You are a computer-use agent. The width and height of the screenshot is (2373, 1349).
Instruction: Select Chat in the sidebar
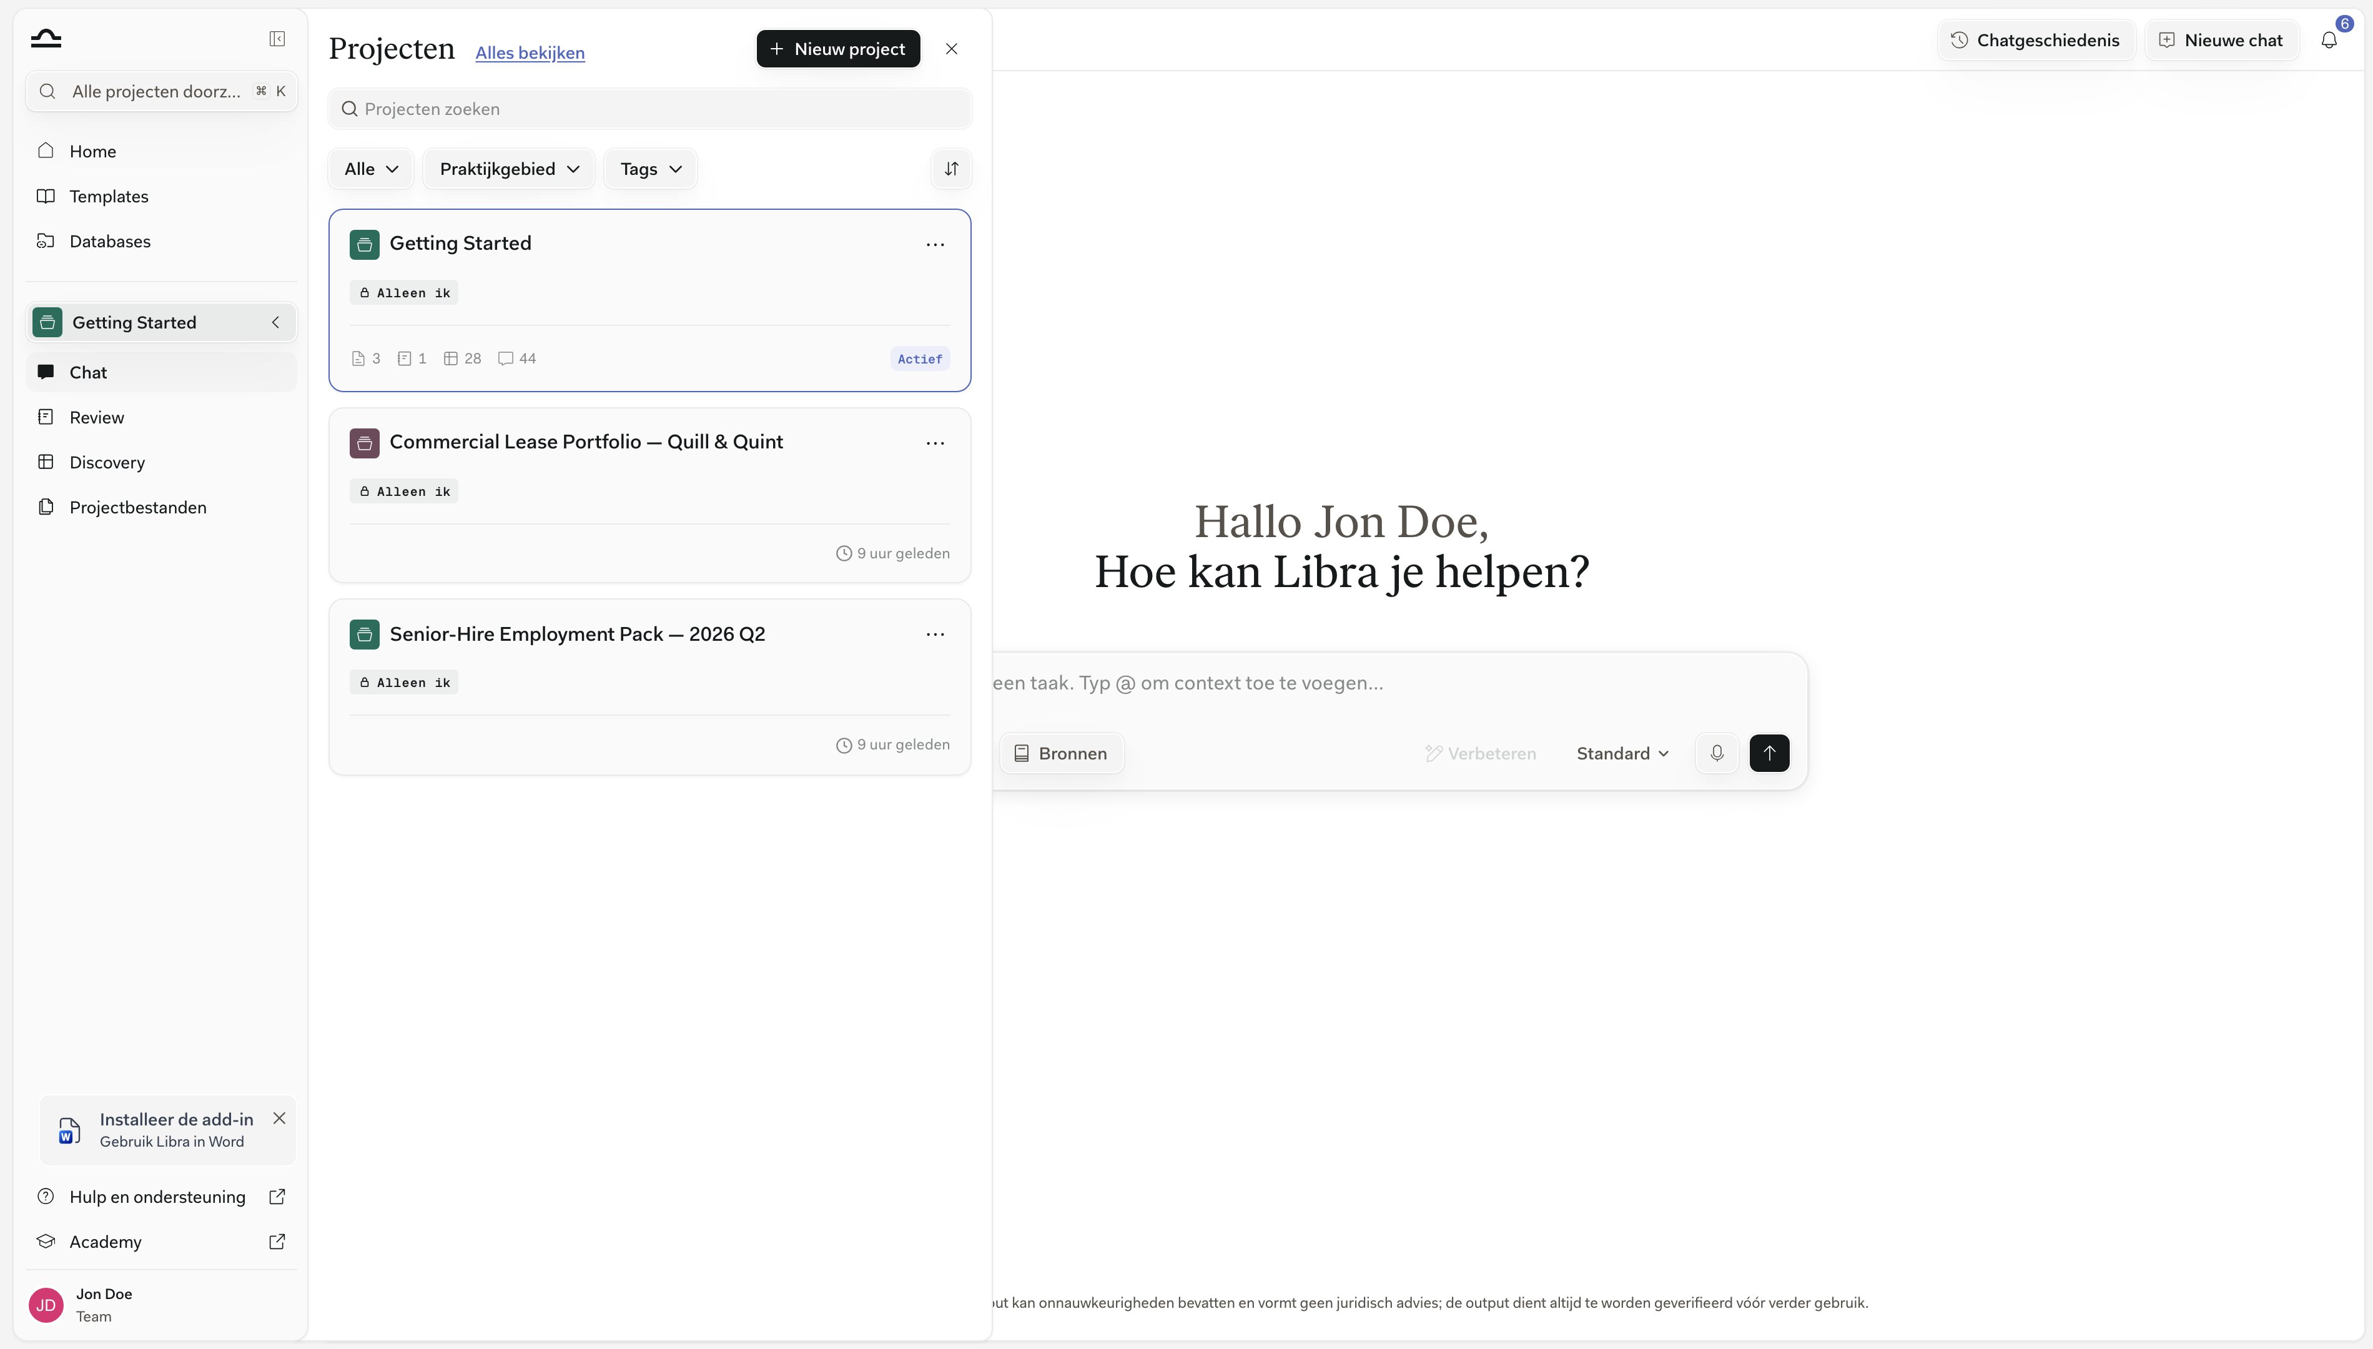(161, 372)
